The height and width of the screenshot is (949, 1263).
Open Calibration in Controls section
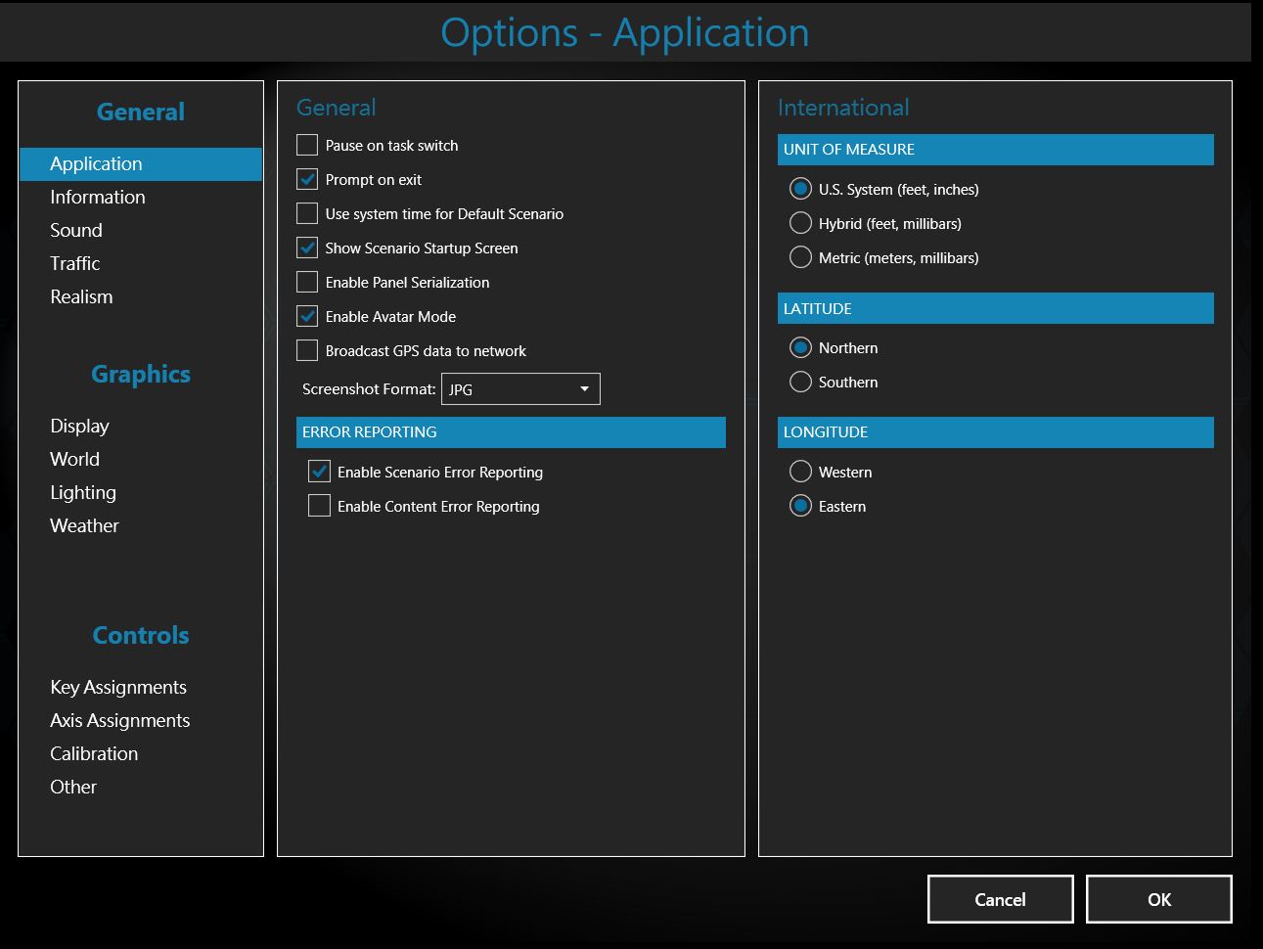pos(94,753)
